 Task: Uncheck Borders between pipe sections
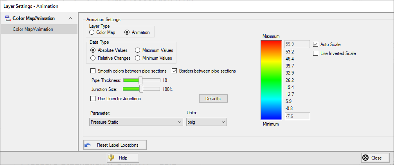pos(175,71)
